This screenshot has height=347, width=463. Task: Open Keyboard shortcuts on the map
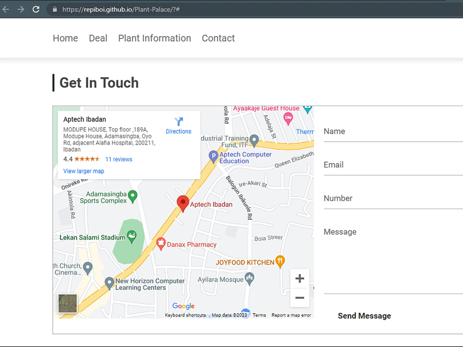tap(186, 315)
